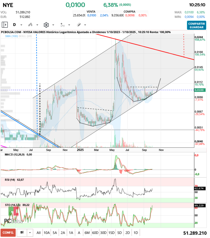Select the D timeframe indicator

click(14, 25)
